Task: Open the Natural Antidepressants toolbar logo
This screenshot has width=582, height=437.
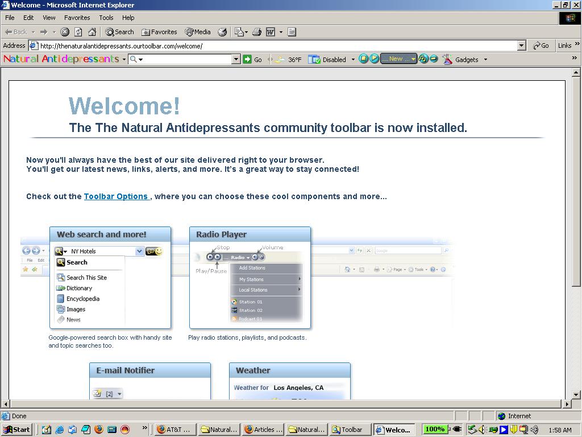Action: [x=61, y=59]
